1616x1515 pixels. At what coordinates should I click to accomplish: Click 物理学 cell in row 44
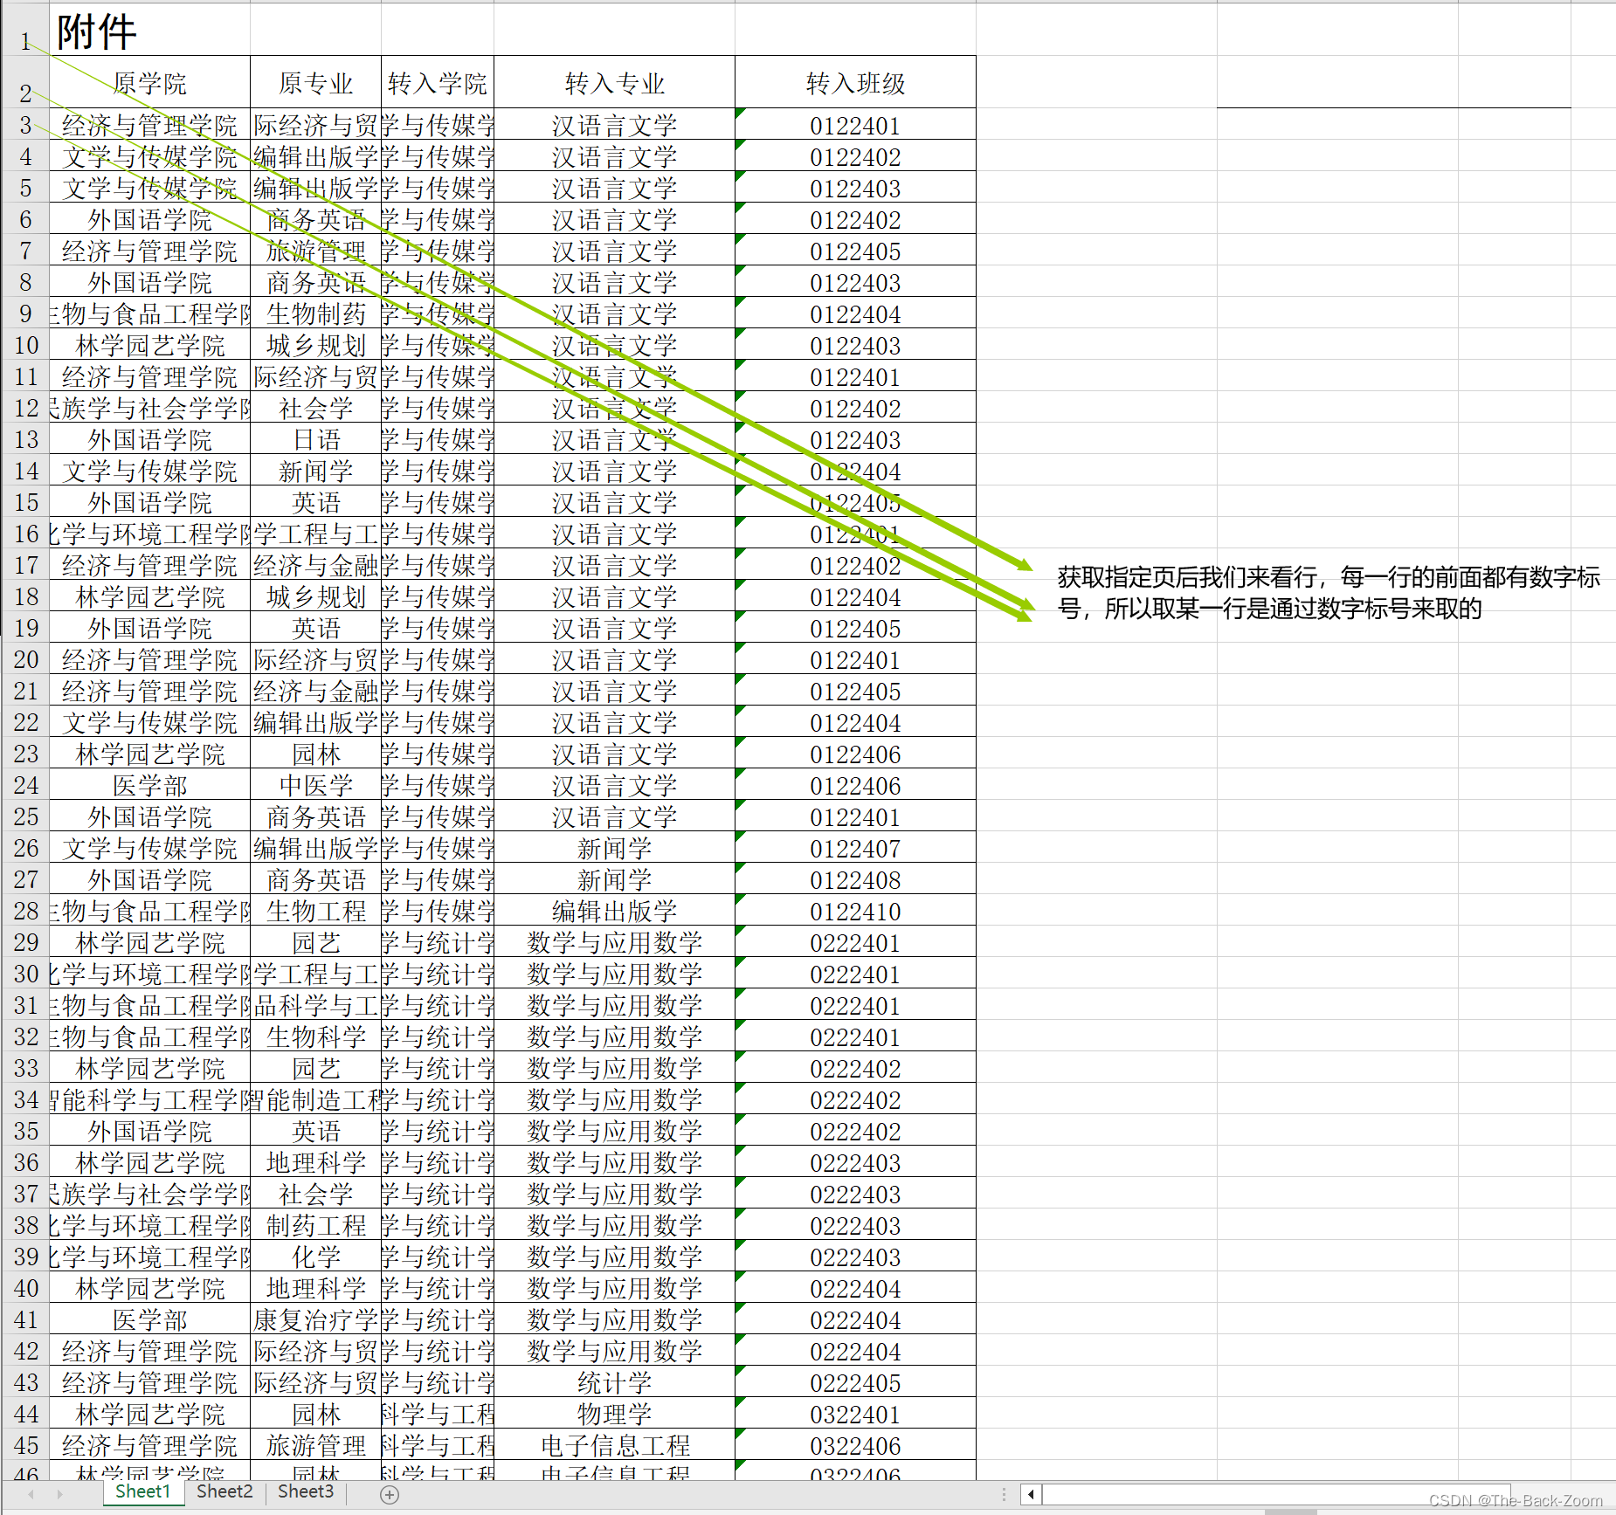(x=614, y=1414)
